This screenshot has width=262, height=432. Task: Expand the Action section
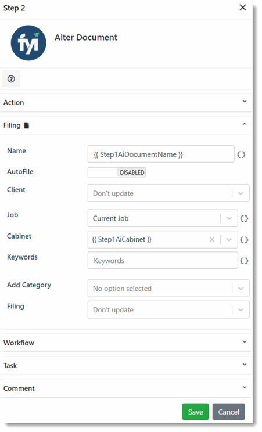click(x=125, y=103)
